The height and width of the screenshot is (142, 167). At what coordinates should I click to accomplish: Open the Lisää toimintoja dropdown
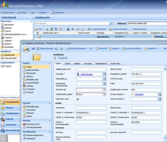(140, 29)
